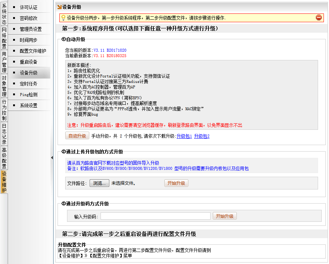Open the 用户管理 vertical tab
The height and width of the screenshot is (264, 329).
[x=4, y=62]
